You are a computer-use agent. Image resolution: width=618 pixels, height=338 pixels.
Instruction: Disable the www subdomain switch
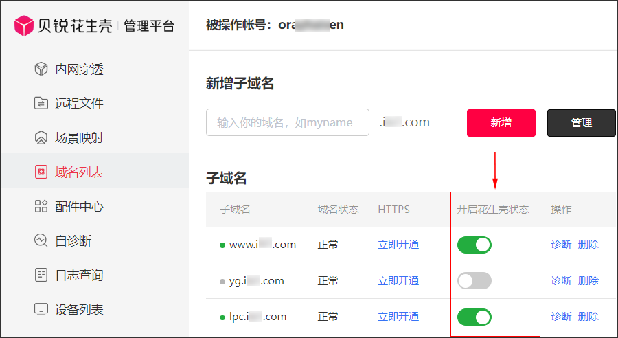pyautogui.click(x=474, y=245)
